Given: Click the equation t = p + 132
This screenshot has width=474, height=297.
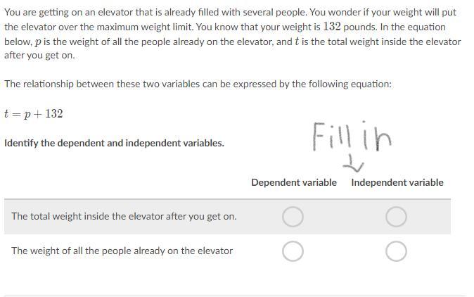Looking at the screenshot, I should 34,114.
